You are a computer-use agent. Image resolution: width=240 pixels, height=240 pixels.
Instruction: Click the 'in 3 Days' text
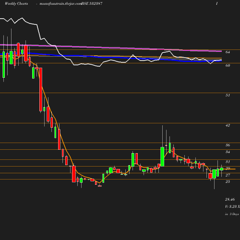click(232, 214)
